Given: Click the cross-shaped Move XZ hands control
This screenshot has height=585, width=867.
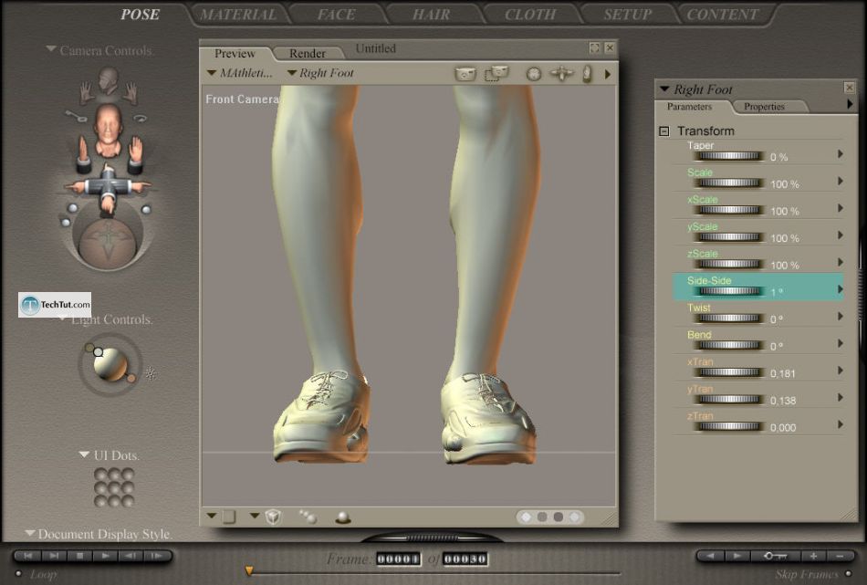Looking at the screenshot, I should click(108, 188).
